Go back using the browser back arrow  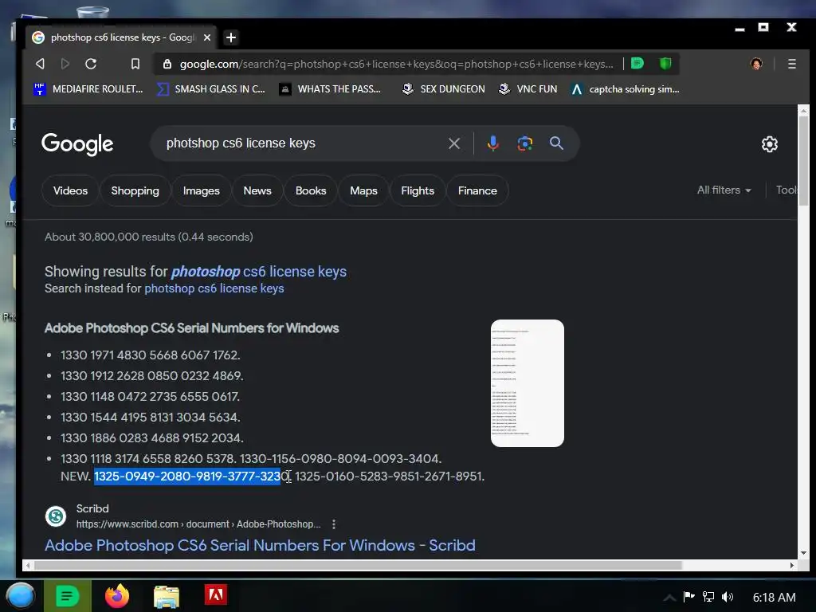click(40, 64)
